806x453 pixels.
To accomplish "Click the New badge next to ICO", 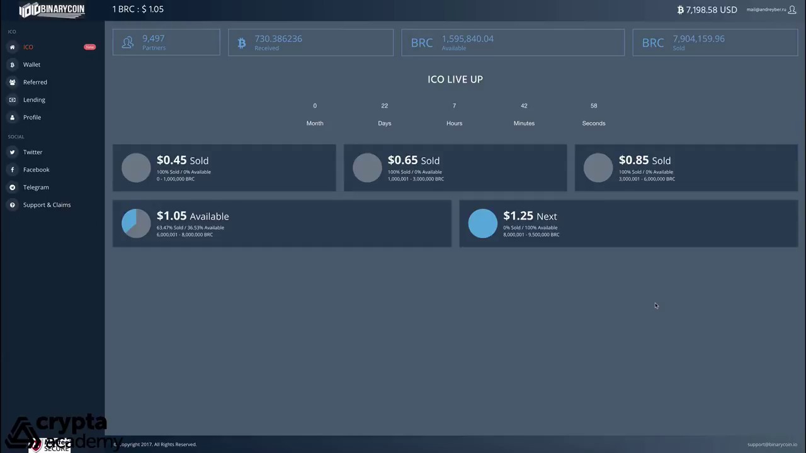I will pyautogui.click(x=90, y=47).
